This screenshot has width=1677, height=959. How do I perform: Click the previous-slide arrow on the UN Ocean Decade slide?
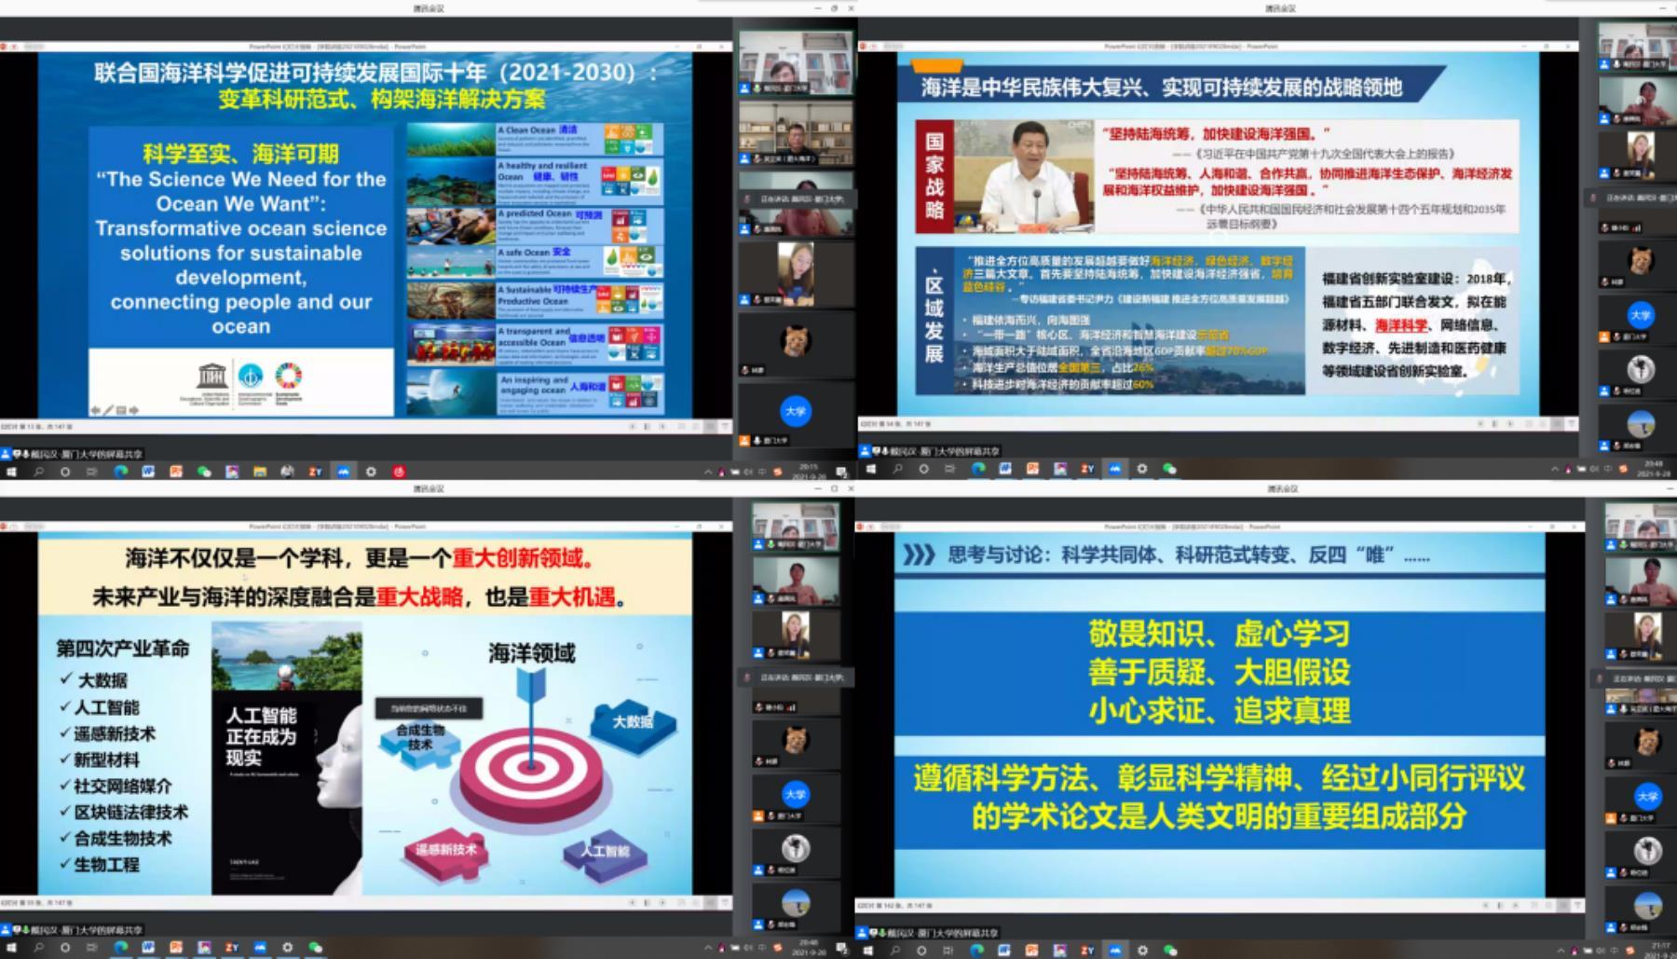coord(95,410)
